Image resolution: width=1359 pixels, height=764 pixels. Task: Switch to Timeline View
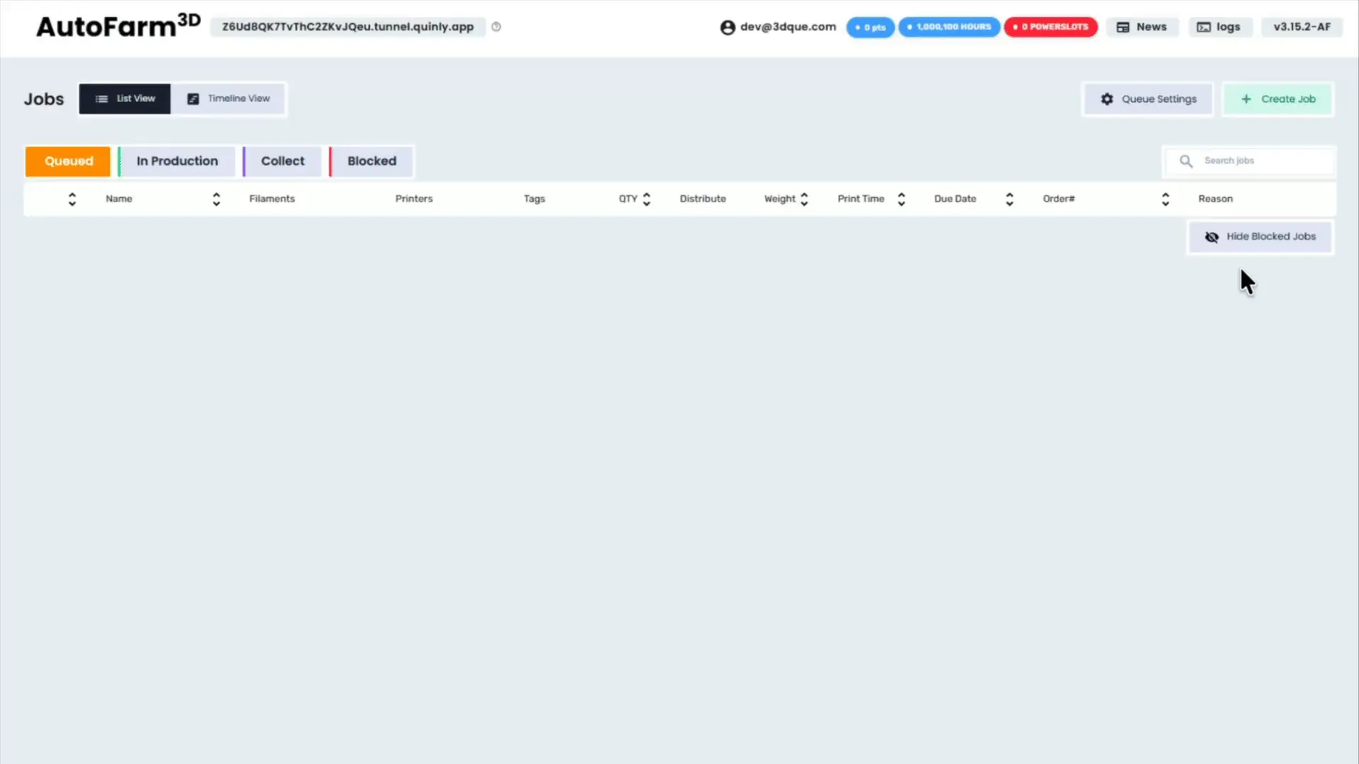tap(229, 99)
